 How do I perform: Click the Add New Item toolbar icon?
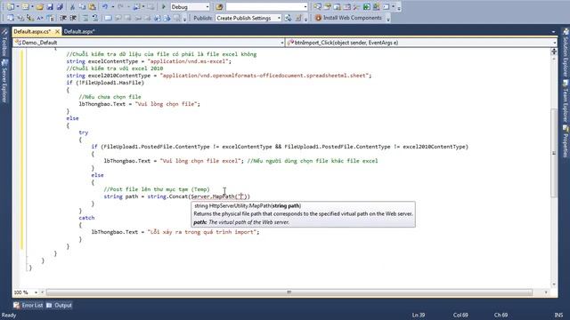pos(25,7)
